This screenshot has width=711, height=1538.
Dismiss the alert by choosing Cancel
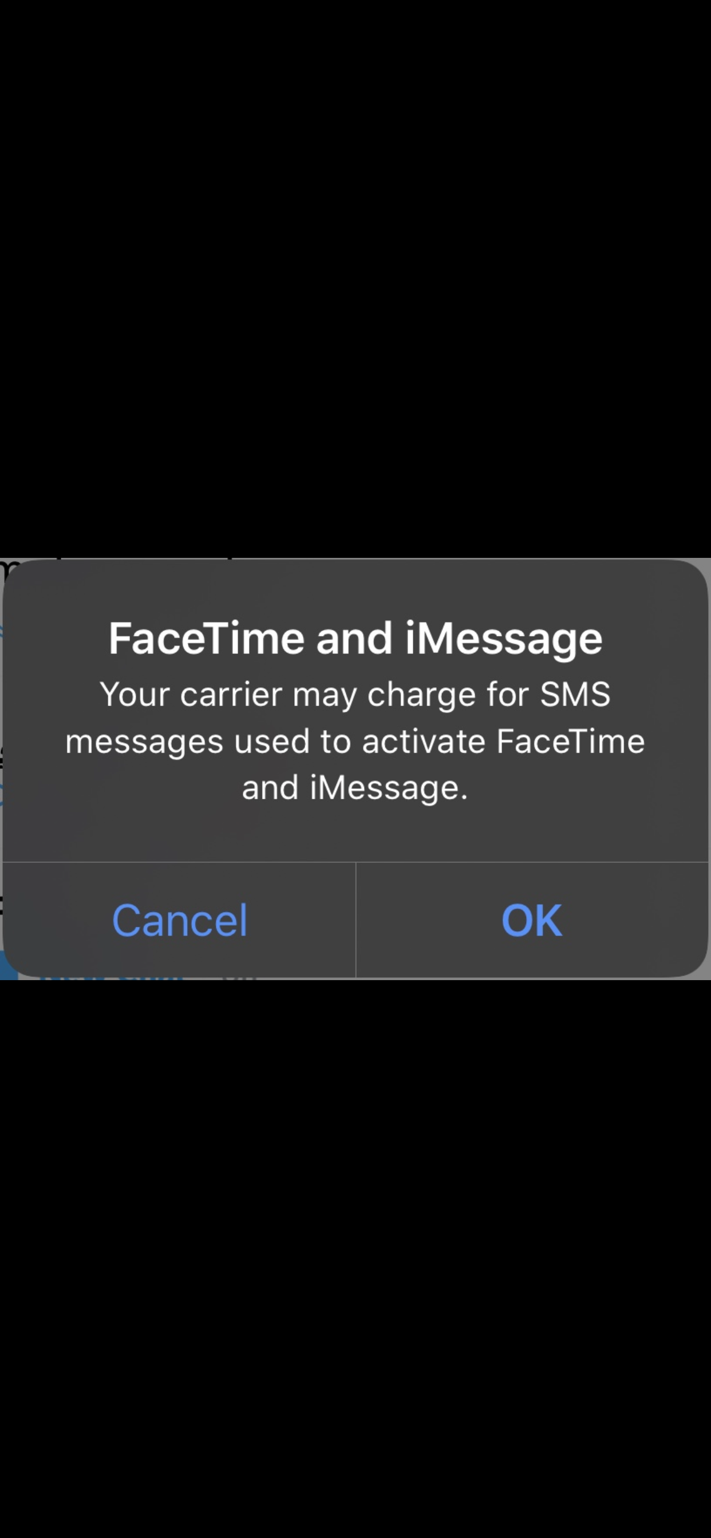point(179,920)
